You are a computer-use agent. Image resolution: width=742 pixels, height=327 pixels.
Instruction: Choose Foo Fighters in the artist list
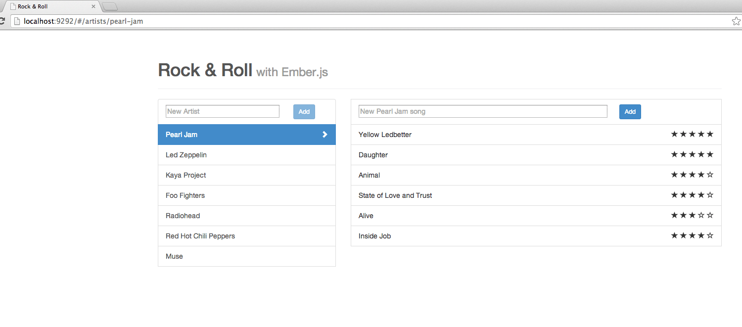click(185, 195)
